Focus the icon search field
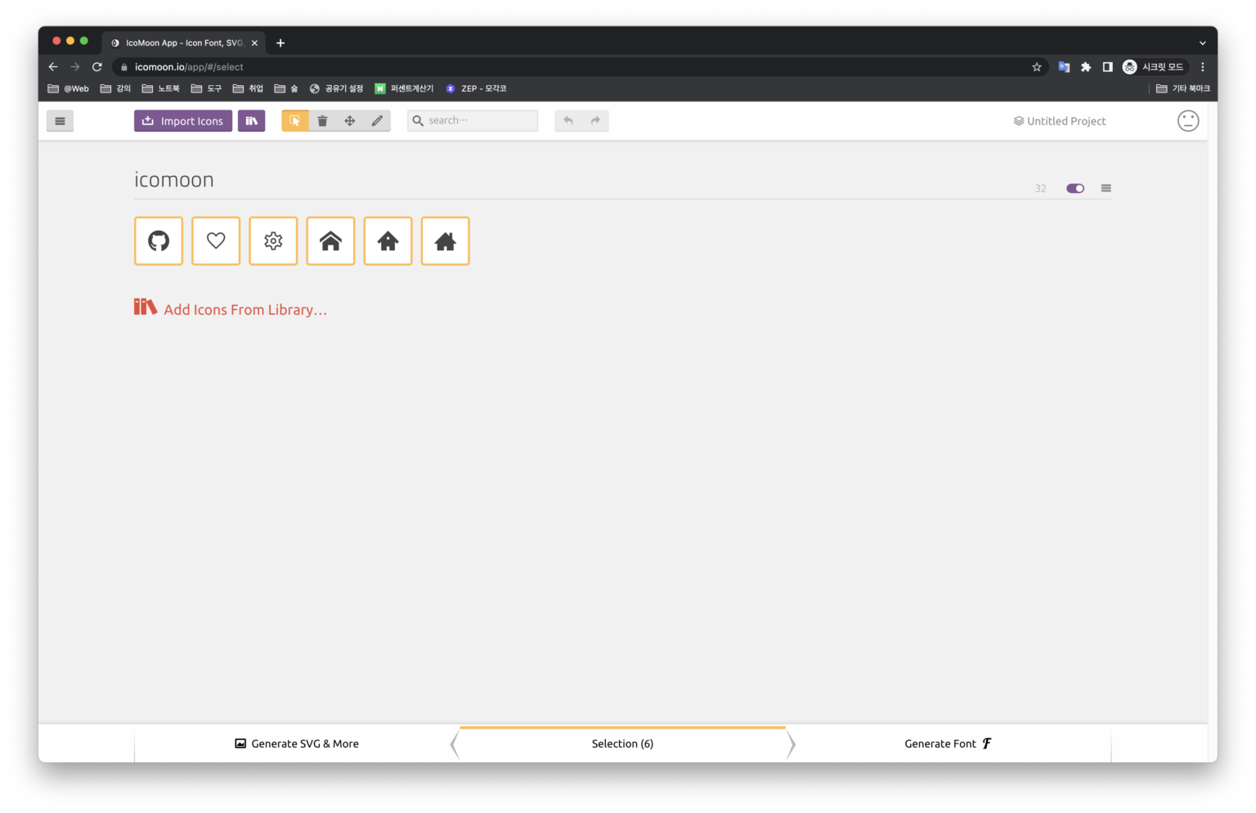 [473, 121]
